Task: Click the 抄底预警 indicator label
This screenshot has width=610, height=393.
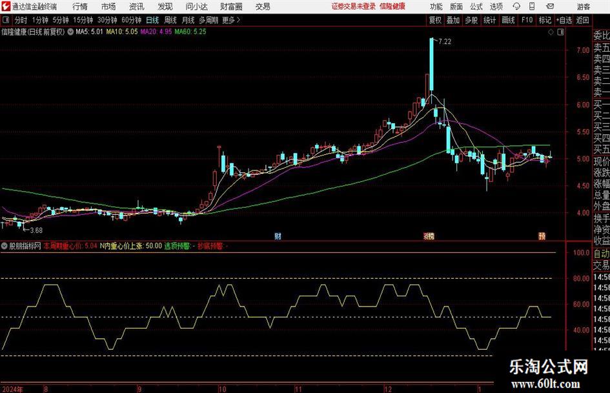Action: pos(212,246)
